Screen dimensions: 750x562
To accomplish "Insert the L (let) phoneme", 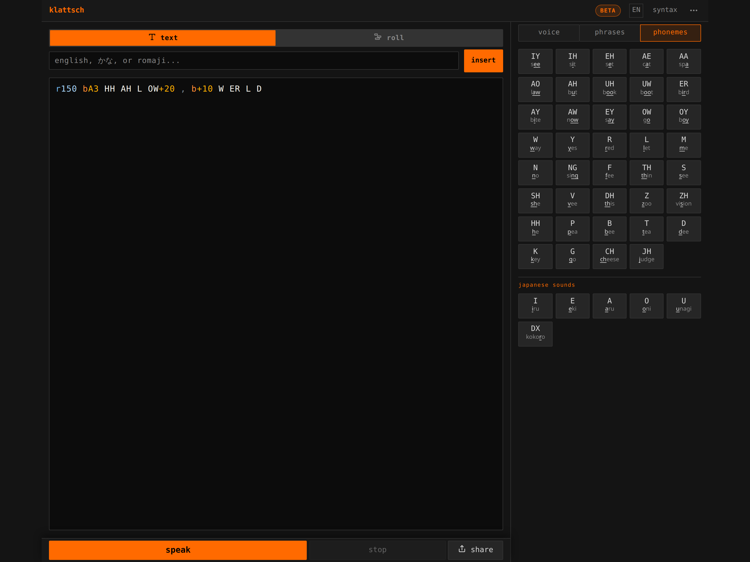I will click(x=646, y=145).
